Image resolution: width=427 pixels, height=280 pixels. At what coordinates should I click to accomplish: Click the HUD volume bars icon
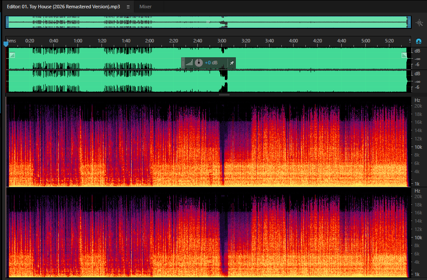tap(189, 63)
